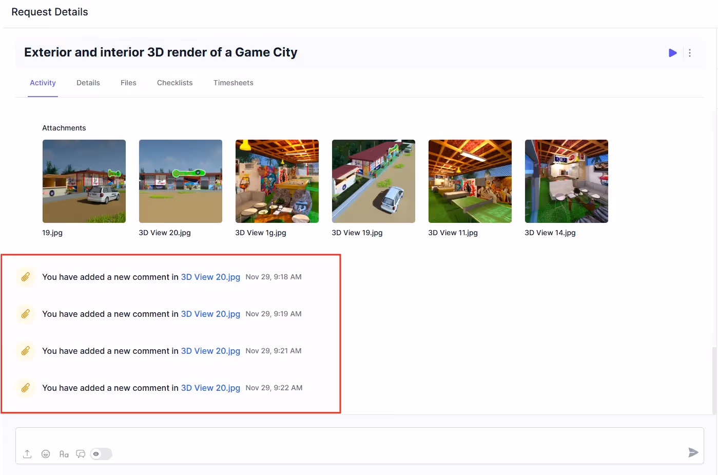Open the 19.jpg attachment thumbnail
Screen dimensions: 718x475
[x=84, y=181]
